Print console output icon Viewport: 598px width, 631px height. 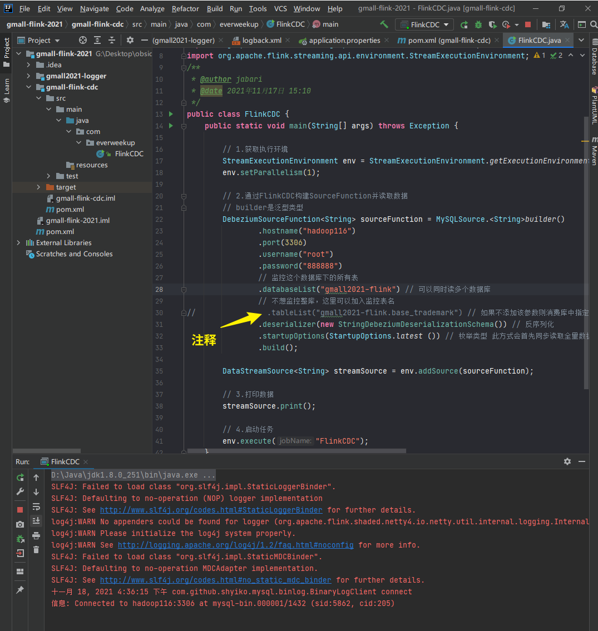(36, 535)
